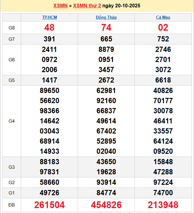Select the red G8 number 48
Viewport: 194px width, 213px height.
(49, 28)
